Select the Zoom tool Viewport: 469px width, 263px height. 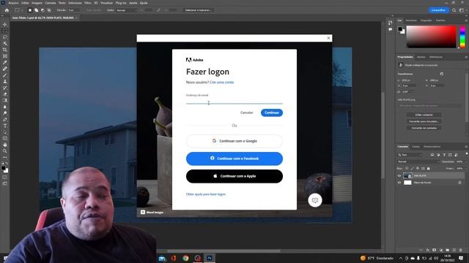(x=5, y=151)
